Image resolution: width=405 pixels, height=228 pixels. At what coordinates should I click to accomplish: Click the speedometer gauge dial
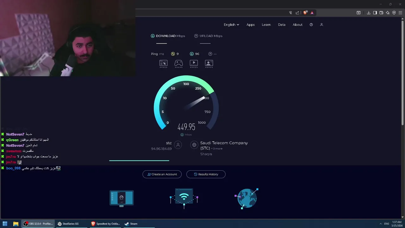coord(186,103)
